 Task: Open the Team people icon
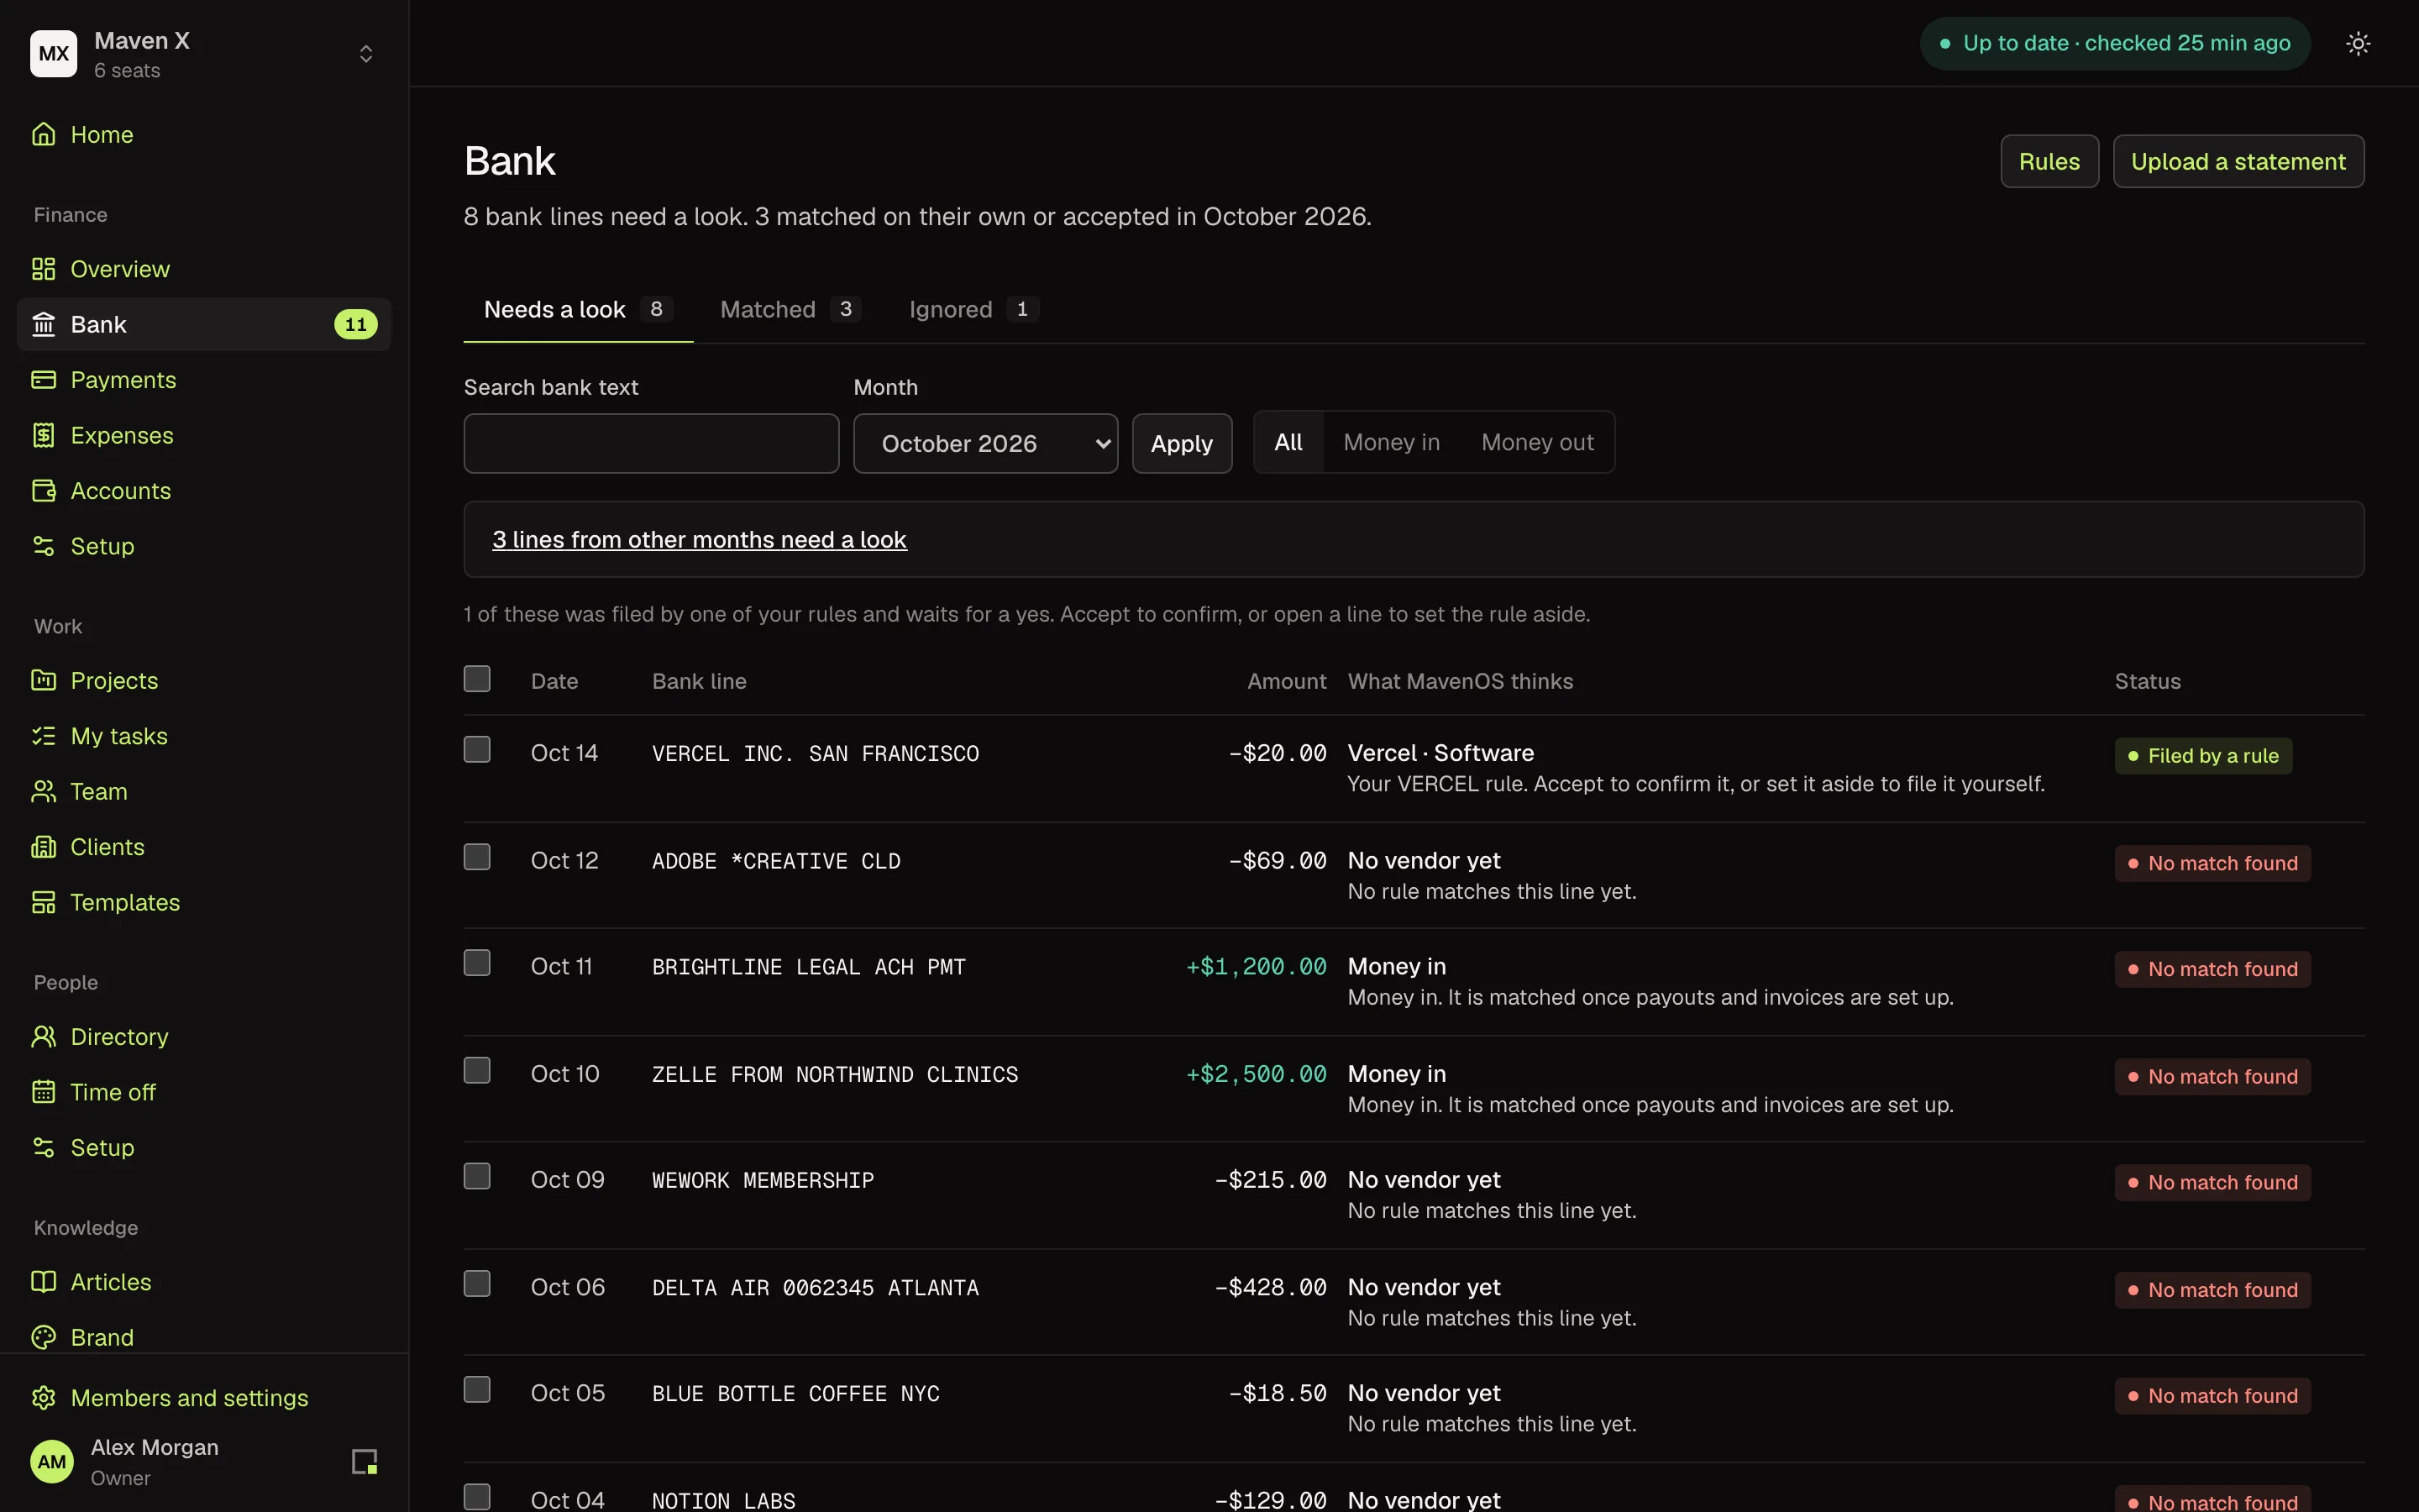click(x=43, y=791)
